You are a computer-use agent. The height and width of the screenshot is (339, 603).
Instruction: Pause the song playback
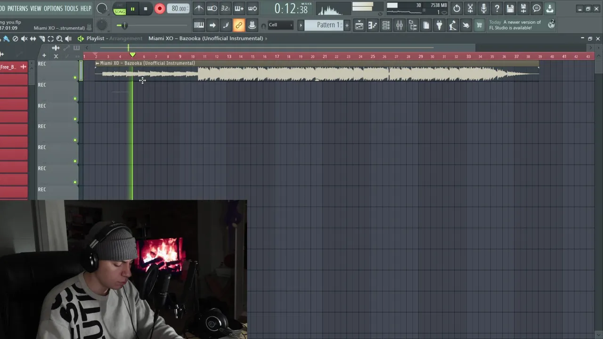point(132,8)
